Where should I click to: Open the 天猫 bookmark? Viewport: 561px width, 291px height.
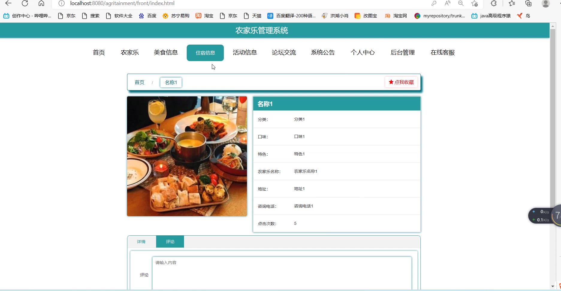click(x=253, y=16)
